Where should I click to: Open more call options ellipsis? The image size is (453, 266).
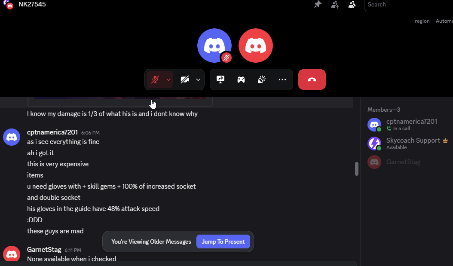click(x=282, y=79)
